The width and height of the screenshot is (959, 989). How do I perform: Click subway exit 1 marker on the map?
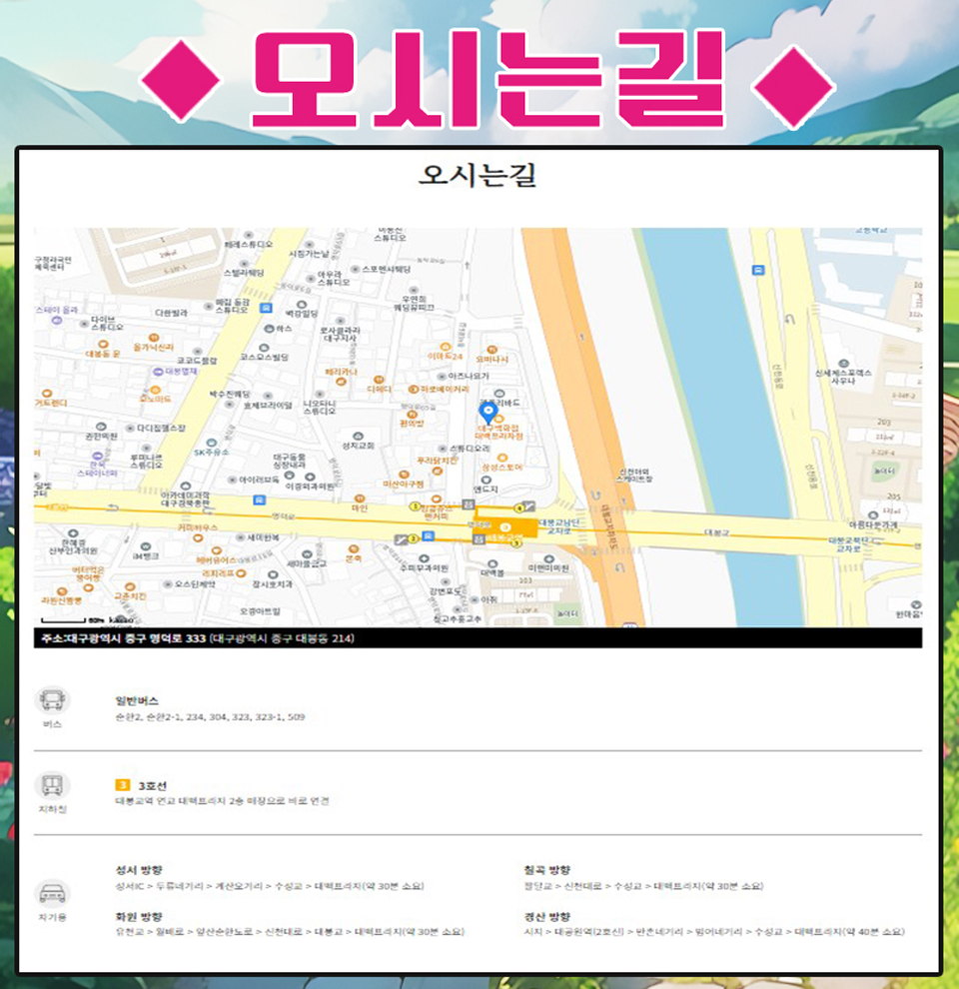coord(416,505)
